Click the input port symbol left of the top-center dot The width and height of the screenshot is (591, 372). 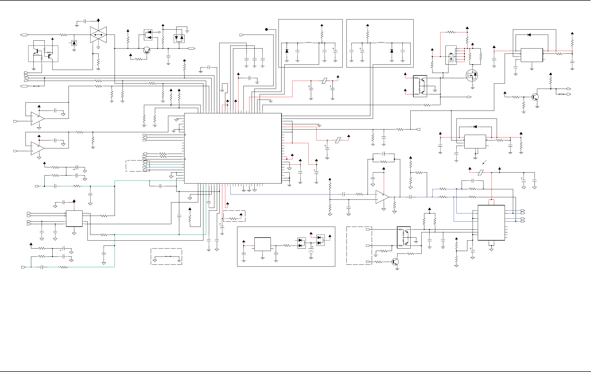tap(241, 35)
